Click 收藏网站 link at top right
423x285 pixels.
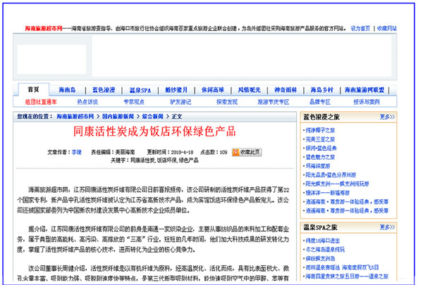pos(386,28)
